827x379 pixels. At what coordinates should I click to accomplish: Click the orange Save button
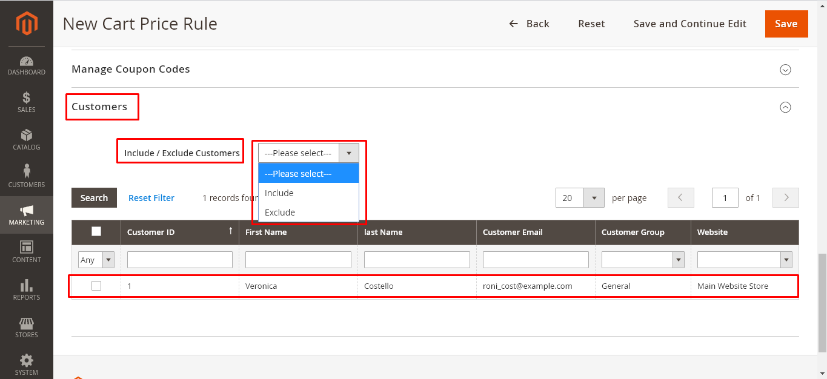(786, 24)
